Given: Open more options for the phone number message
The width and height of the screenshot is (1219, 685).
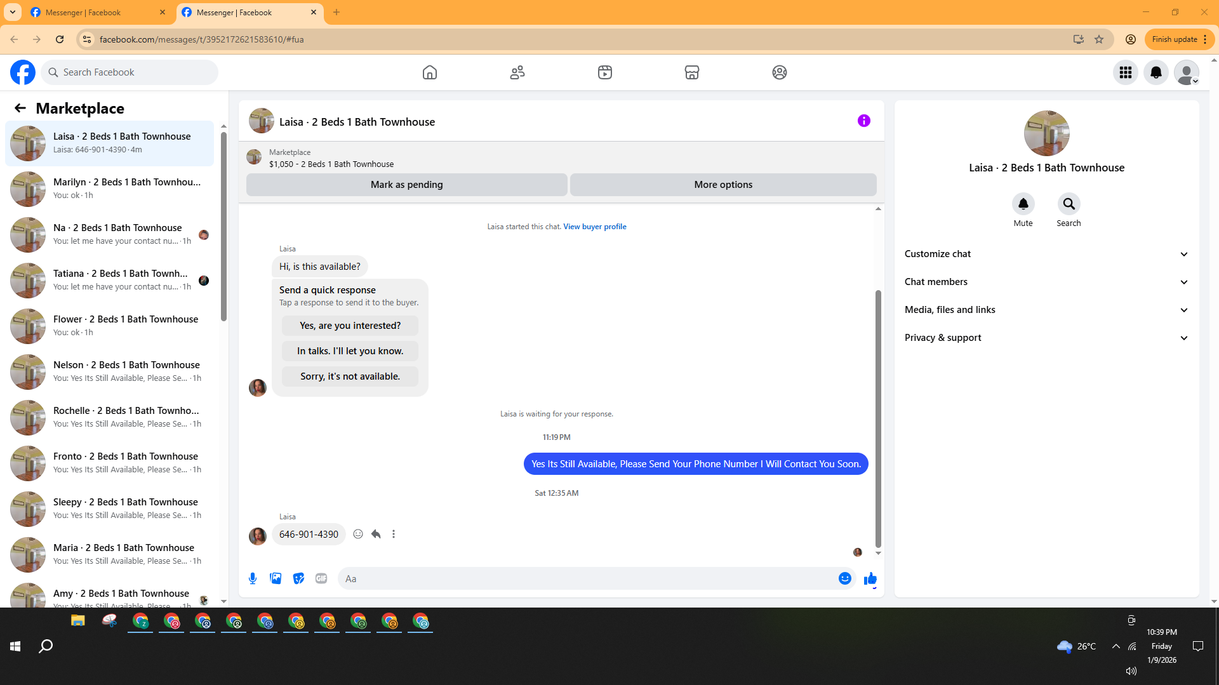Looking at the screenshot, I should coord(394,534).
